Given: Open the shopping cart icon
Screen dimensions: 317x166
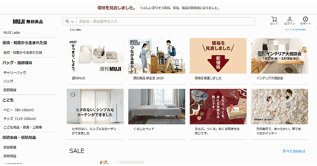Looking at the screenshot, I should coord(274,19).
